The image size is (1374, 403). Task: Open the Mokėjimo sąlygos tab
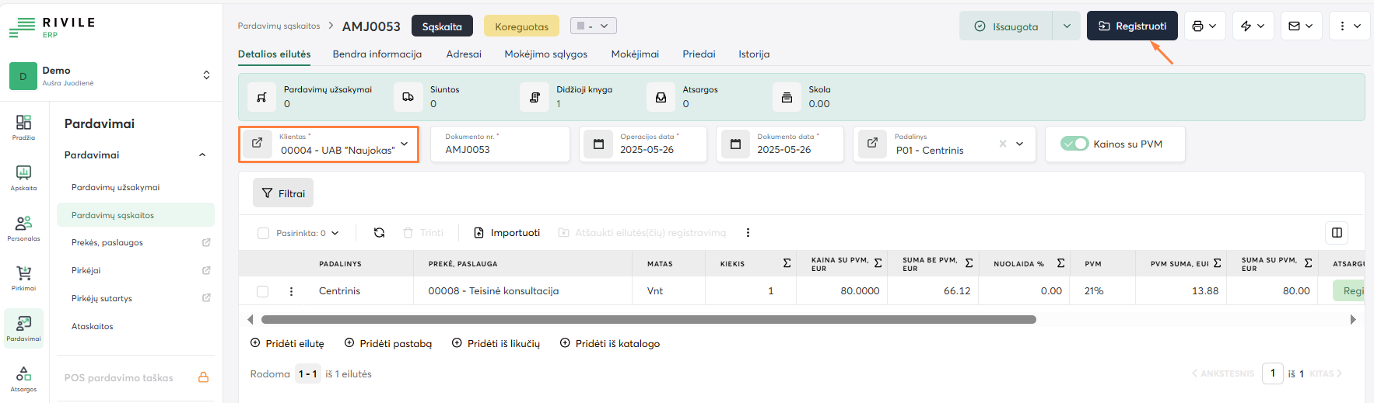pyautogui.click(x=545, y=54)
